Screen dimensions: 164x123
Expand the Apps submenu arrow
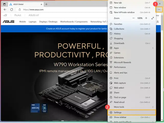[153, 48]
